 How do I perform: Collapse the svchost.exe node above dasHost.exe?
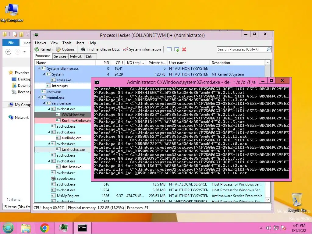click(49, 161)
